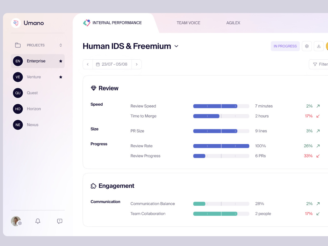This screenshot has width=328, height=246.
Task: Select the PR Size metric label
Action: tap(137, 131)
